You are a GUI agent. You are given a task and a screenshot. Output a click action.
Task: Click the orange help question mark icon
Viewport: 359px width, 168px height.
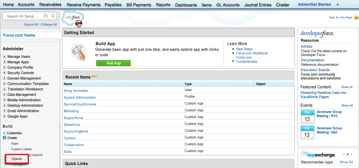(x=356, y=18)
